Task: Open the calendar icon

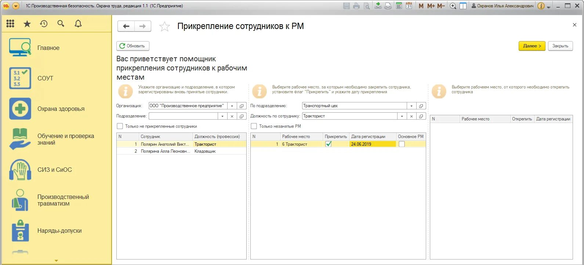Action: (409, 6)
